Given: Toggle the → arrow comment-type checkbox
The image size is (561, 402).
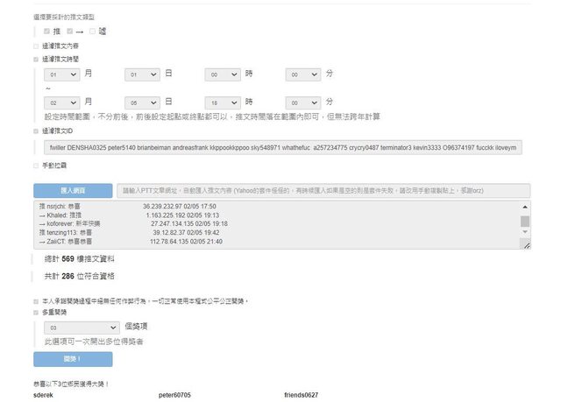Looking at the screenshot, I should tap(68, 31).
